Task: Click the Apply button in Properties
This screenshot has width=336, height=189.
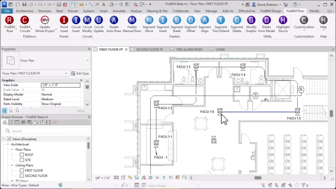Action: tap(81, 111)
